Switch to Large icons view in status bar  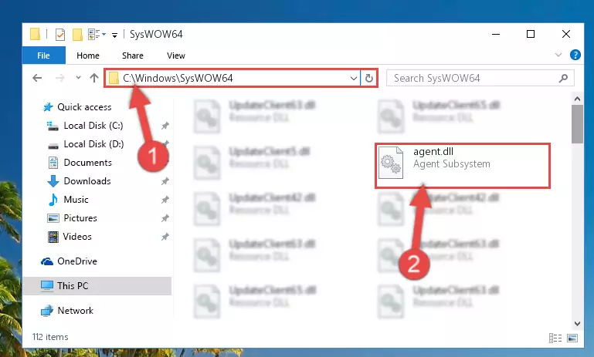click(x=572, y=338)
